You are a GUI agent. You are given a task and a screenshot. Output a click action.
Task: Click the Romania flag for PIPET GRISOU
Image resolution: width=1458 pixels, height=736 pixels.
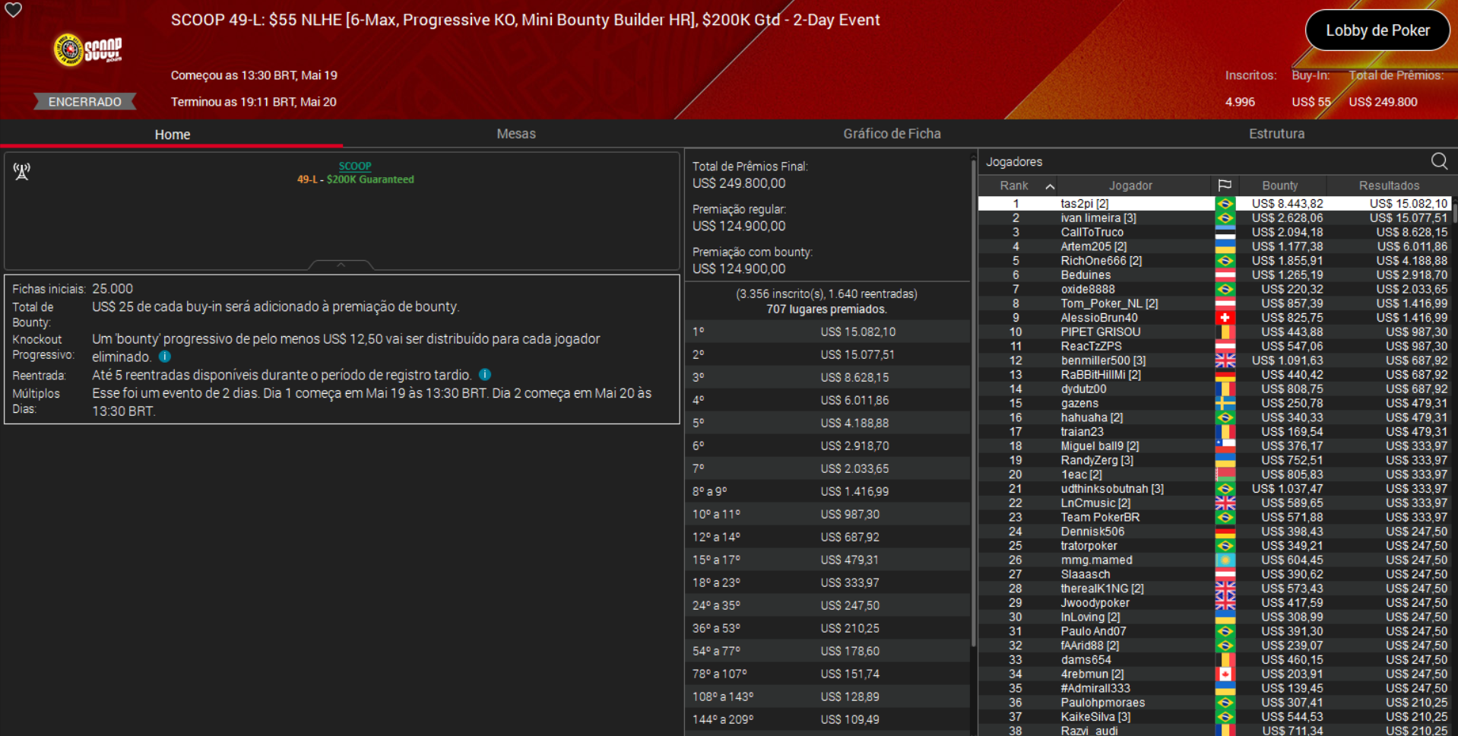coord(1225,332)
